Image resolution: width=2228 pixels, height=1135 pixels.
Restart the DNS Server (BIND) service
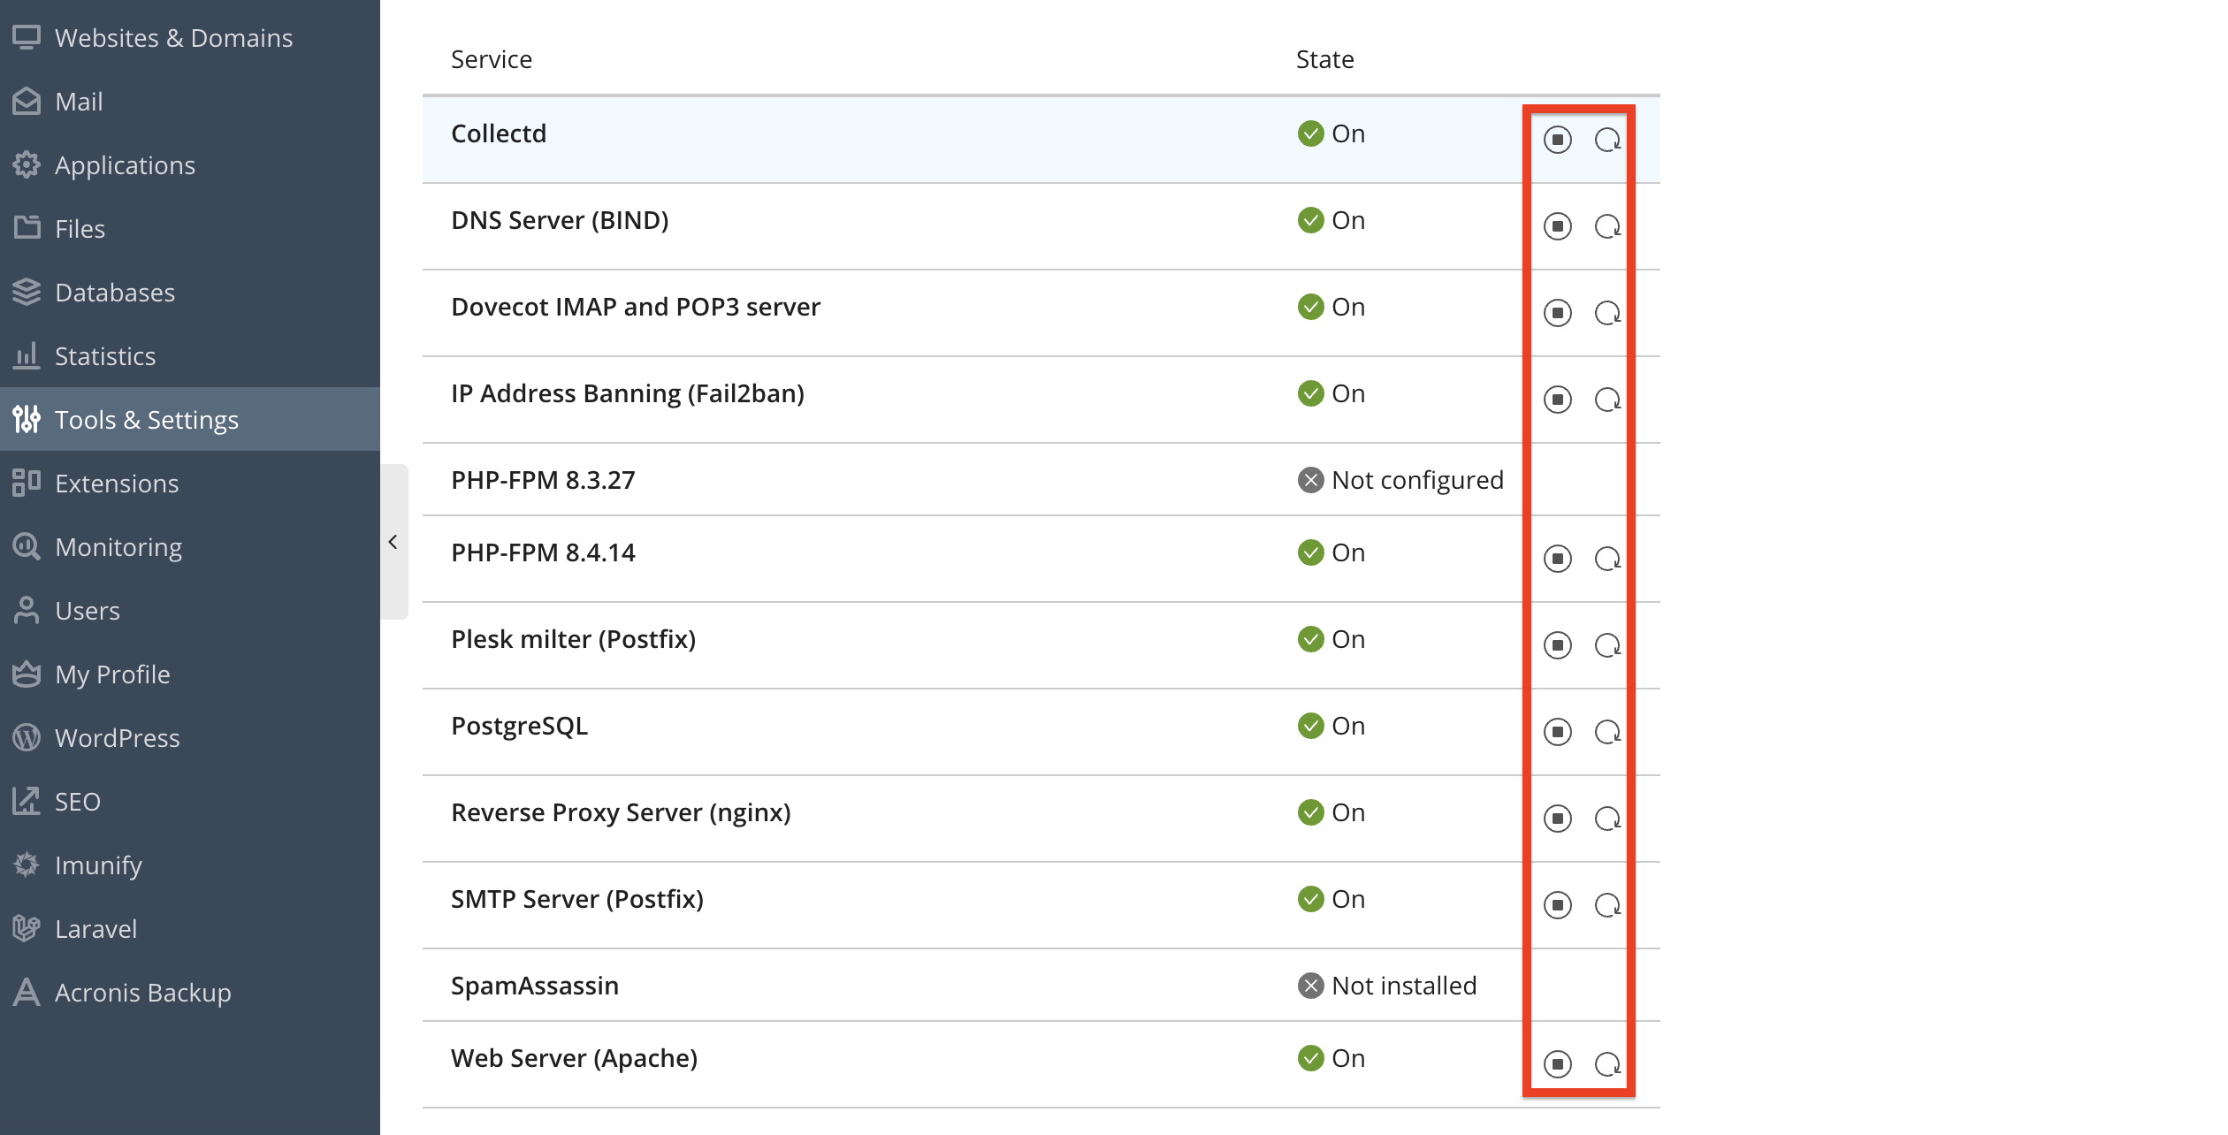click(1607, 226)
